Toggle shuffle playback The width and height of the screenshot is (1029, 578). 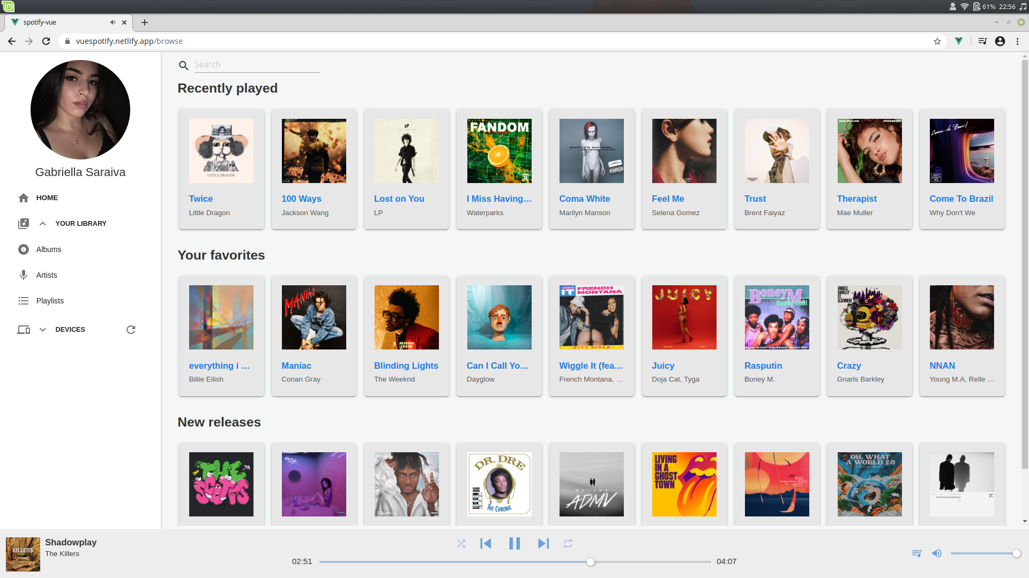coord(461,544)
